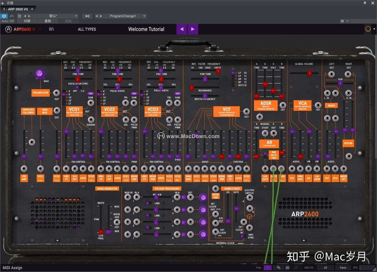Click the MIDI SYNC jack
The image size is (377, 272).
(249, 227)
